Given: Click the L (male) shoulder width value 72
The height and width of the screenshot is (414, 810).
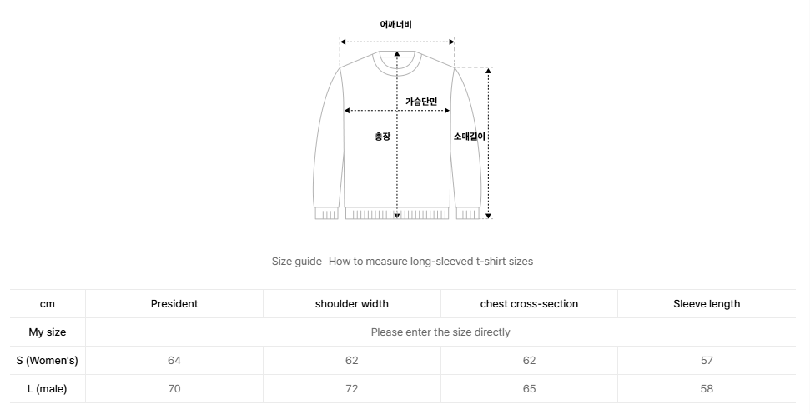Looking at the screenshot, I should coord(351,389).
